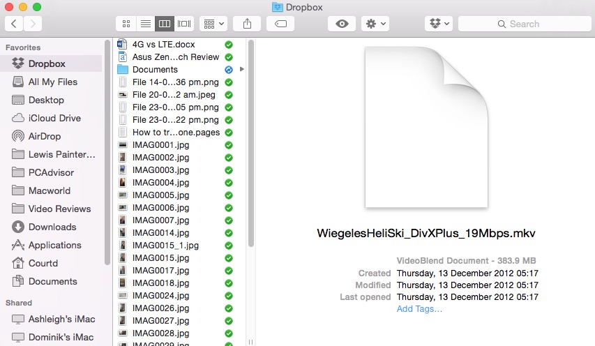
Task: Expand the Documents folder disclosure arrow
Action: pos(242,70)
